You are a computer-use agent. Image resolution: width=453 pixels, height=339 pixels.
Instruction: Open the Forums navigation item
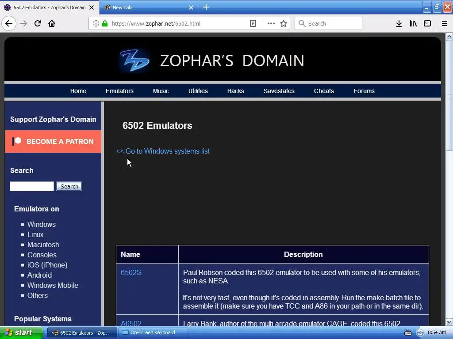[364, 91]
